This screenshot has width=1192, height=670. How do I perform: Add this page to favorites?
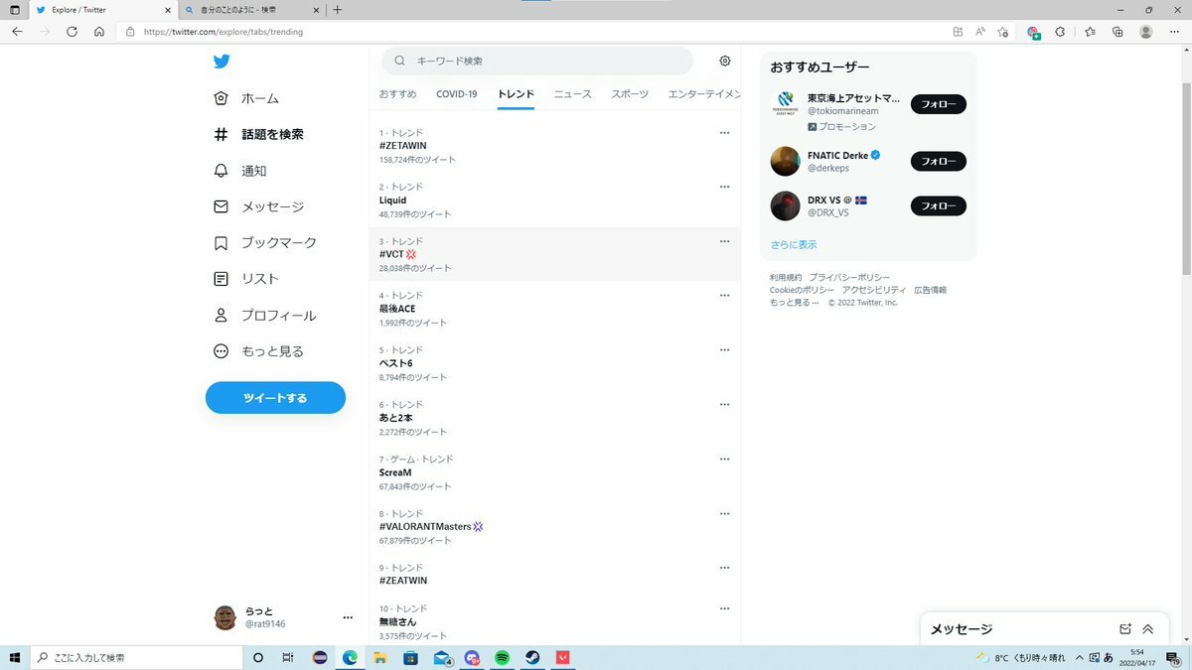click(x=1003, y=32)
